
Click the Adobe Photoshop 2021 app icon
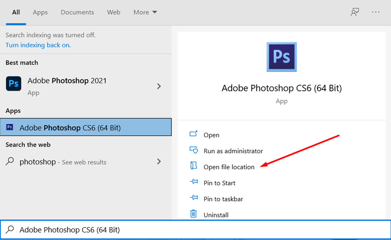coord(13,84)
